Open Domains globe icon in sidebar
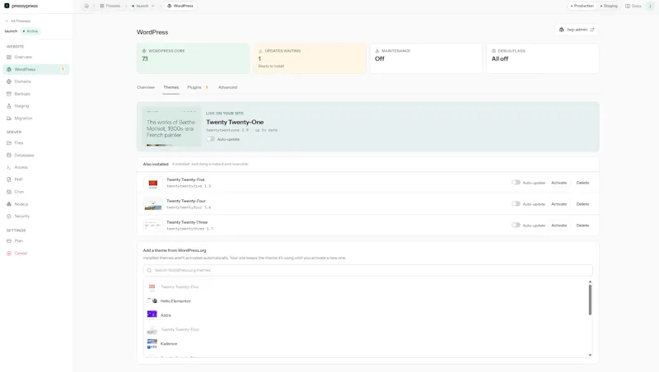The height and width of the screenshot is (372, 659). click(x=9, y=81)
